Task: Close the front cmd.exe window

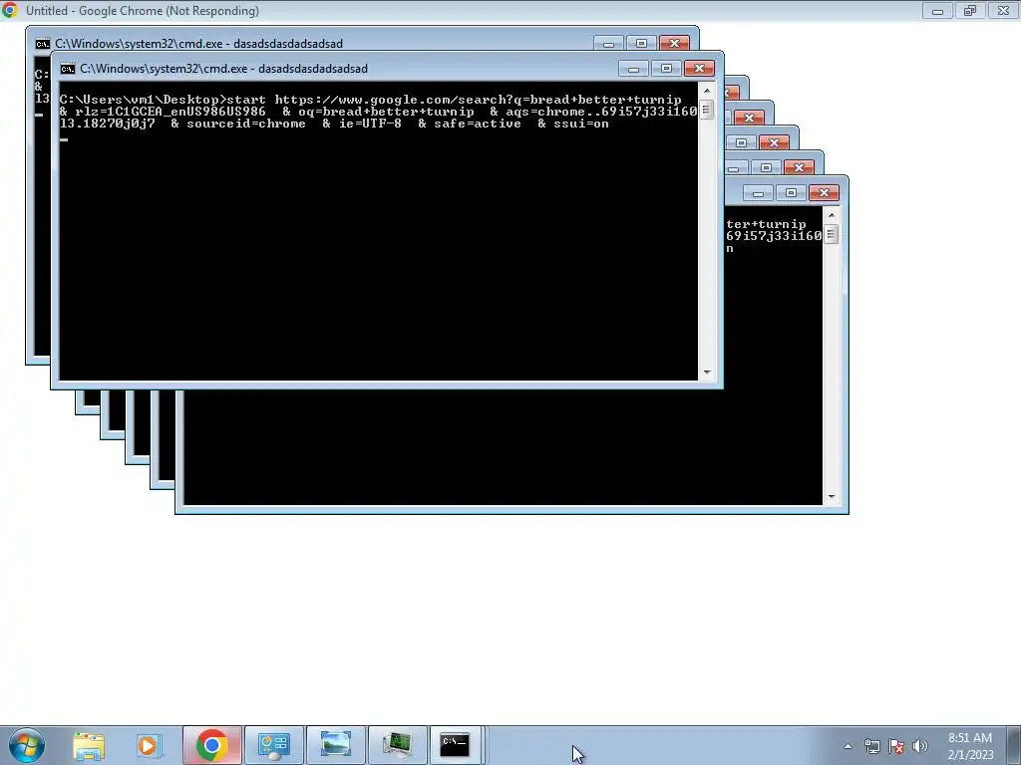Action: (699, 69)
